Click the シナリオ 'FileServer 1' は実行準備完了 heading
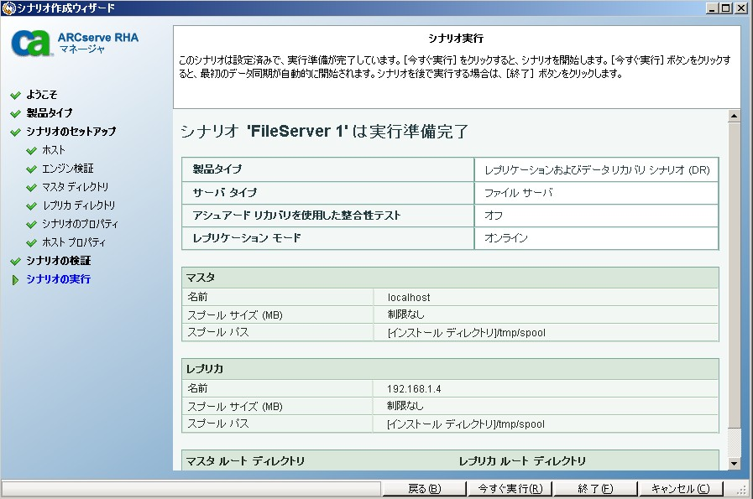The image size is (753, 499). tap(324, 131)
